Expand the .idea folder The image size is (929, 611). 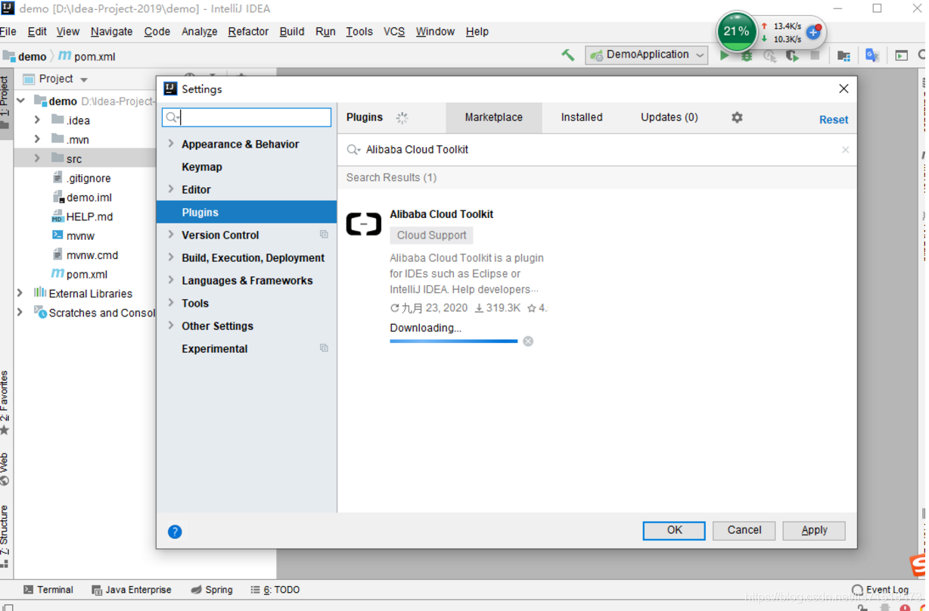[x=37, y=120]
